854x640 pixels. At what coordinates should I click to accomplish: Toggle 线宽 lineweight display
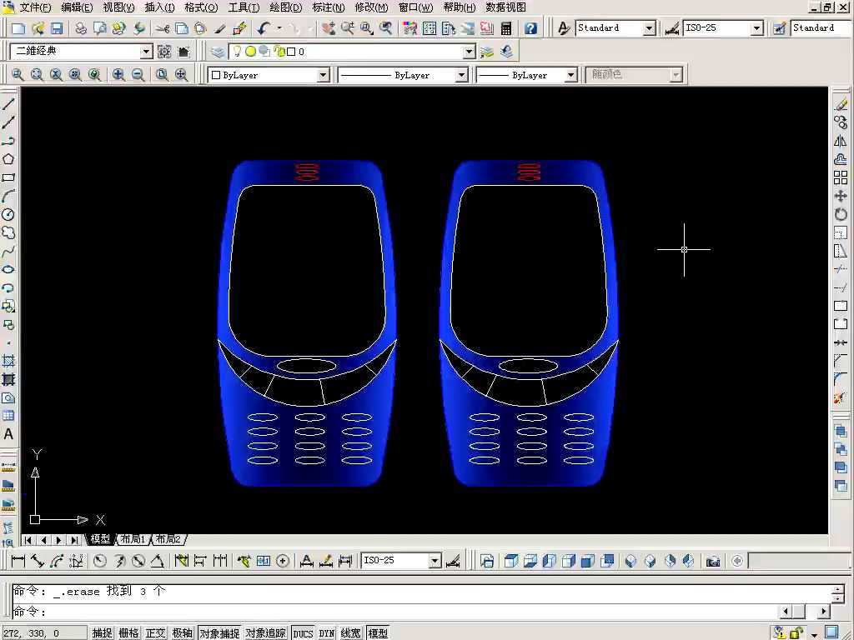point(351,633)
